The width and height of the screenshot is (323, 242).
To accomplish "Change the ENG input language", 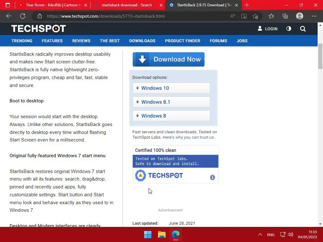I will (x=271, y=234).
